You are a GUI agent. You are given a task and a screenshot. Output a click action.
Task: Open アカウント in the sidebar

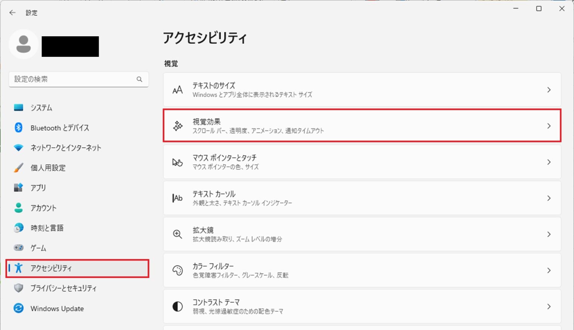(43, 208)
